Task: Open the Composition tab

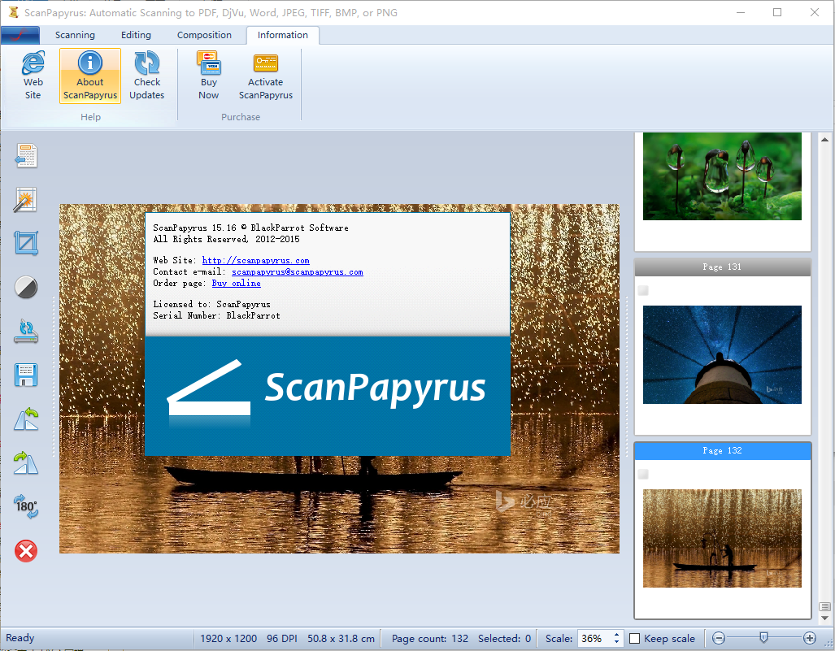Action: pyautogui.click(x=204, y=35)
